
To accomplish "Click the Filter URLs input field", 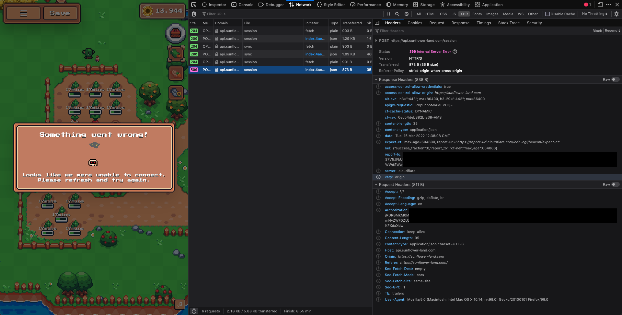I will 291,14.
